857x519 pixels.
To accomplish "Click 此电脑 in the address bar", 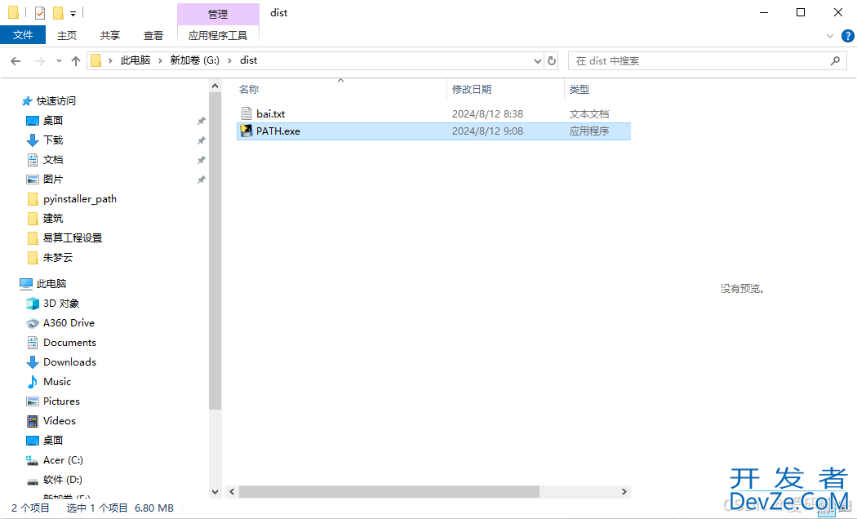I will point(135,60).
